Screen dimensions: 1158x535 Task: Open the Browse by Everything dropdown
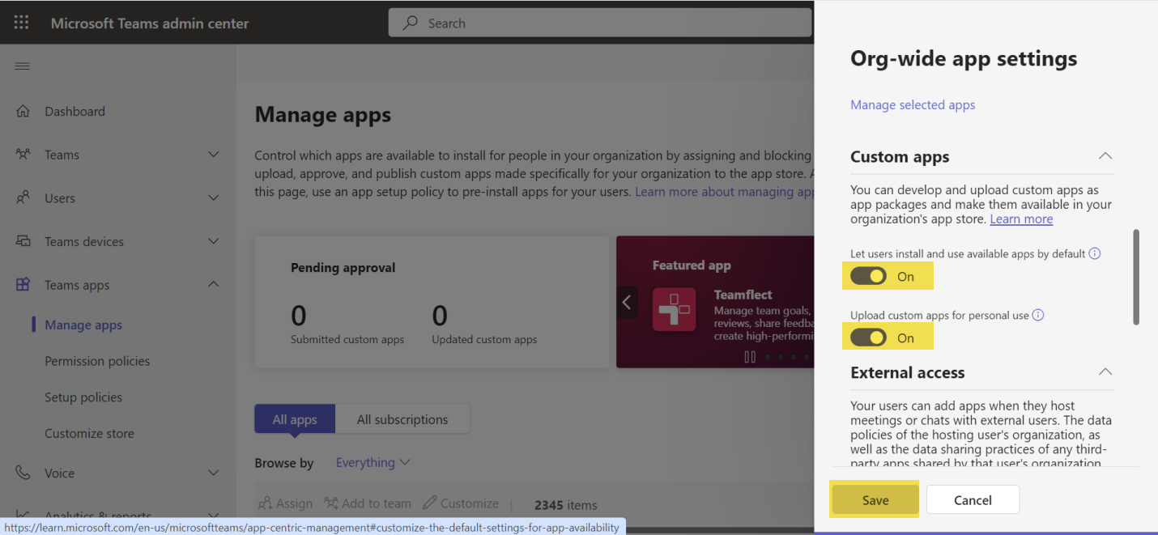click(x=373, y=462)
